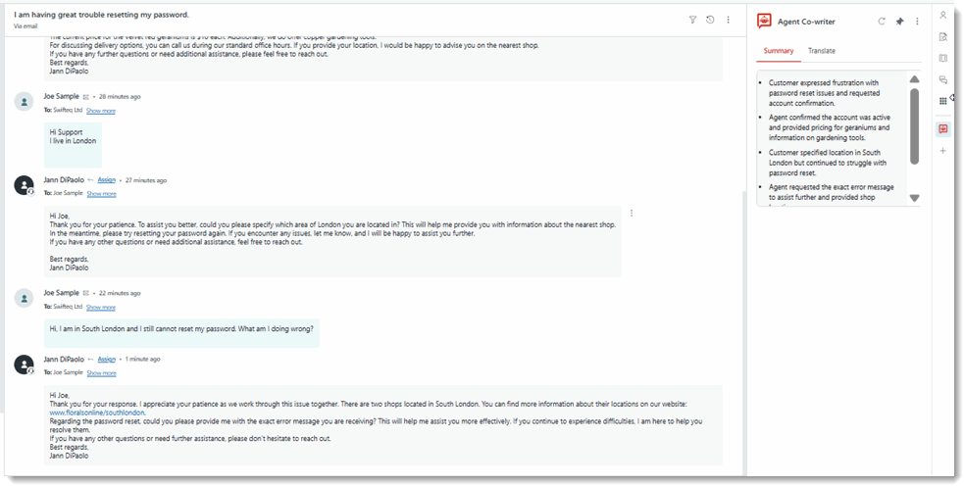Image resolution: width=964 pixels, height=486 pixels.
Task: Click '1 minute ago' timestamp
Action: click(142, 360)
